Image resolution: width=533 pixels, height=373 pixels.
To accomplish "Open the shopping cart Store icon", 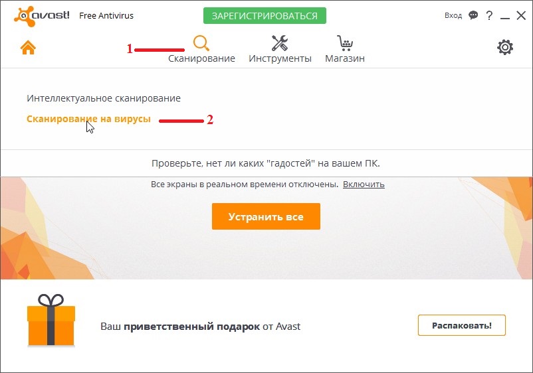I will (344, 43).
